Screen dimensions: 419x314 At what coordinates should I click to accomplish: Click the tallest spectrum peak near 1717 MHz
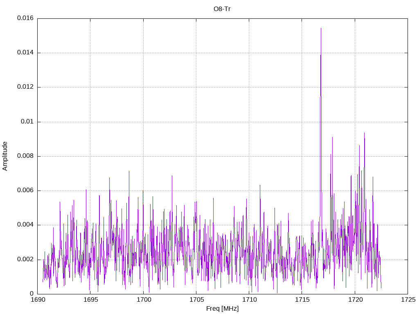(321, 28)
